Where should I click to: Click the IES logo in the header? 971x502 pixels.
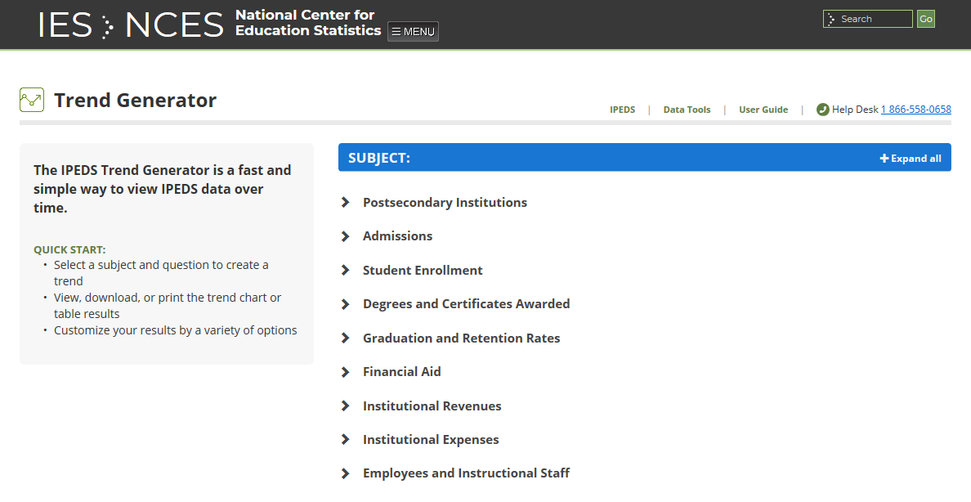(65, 25)
